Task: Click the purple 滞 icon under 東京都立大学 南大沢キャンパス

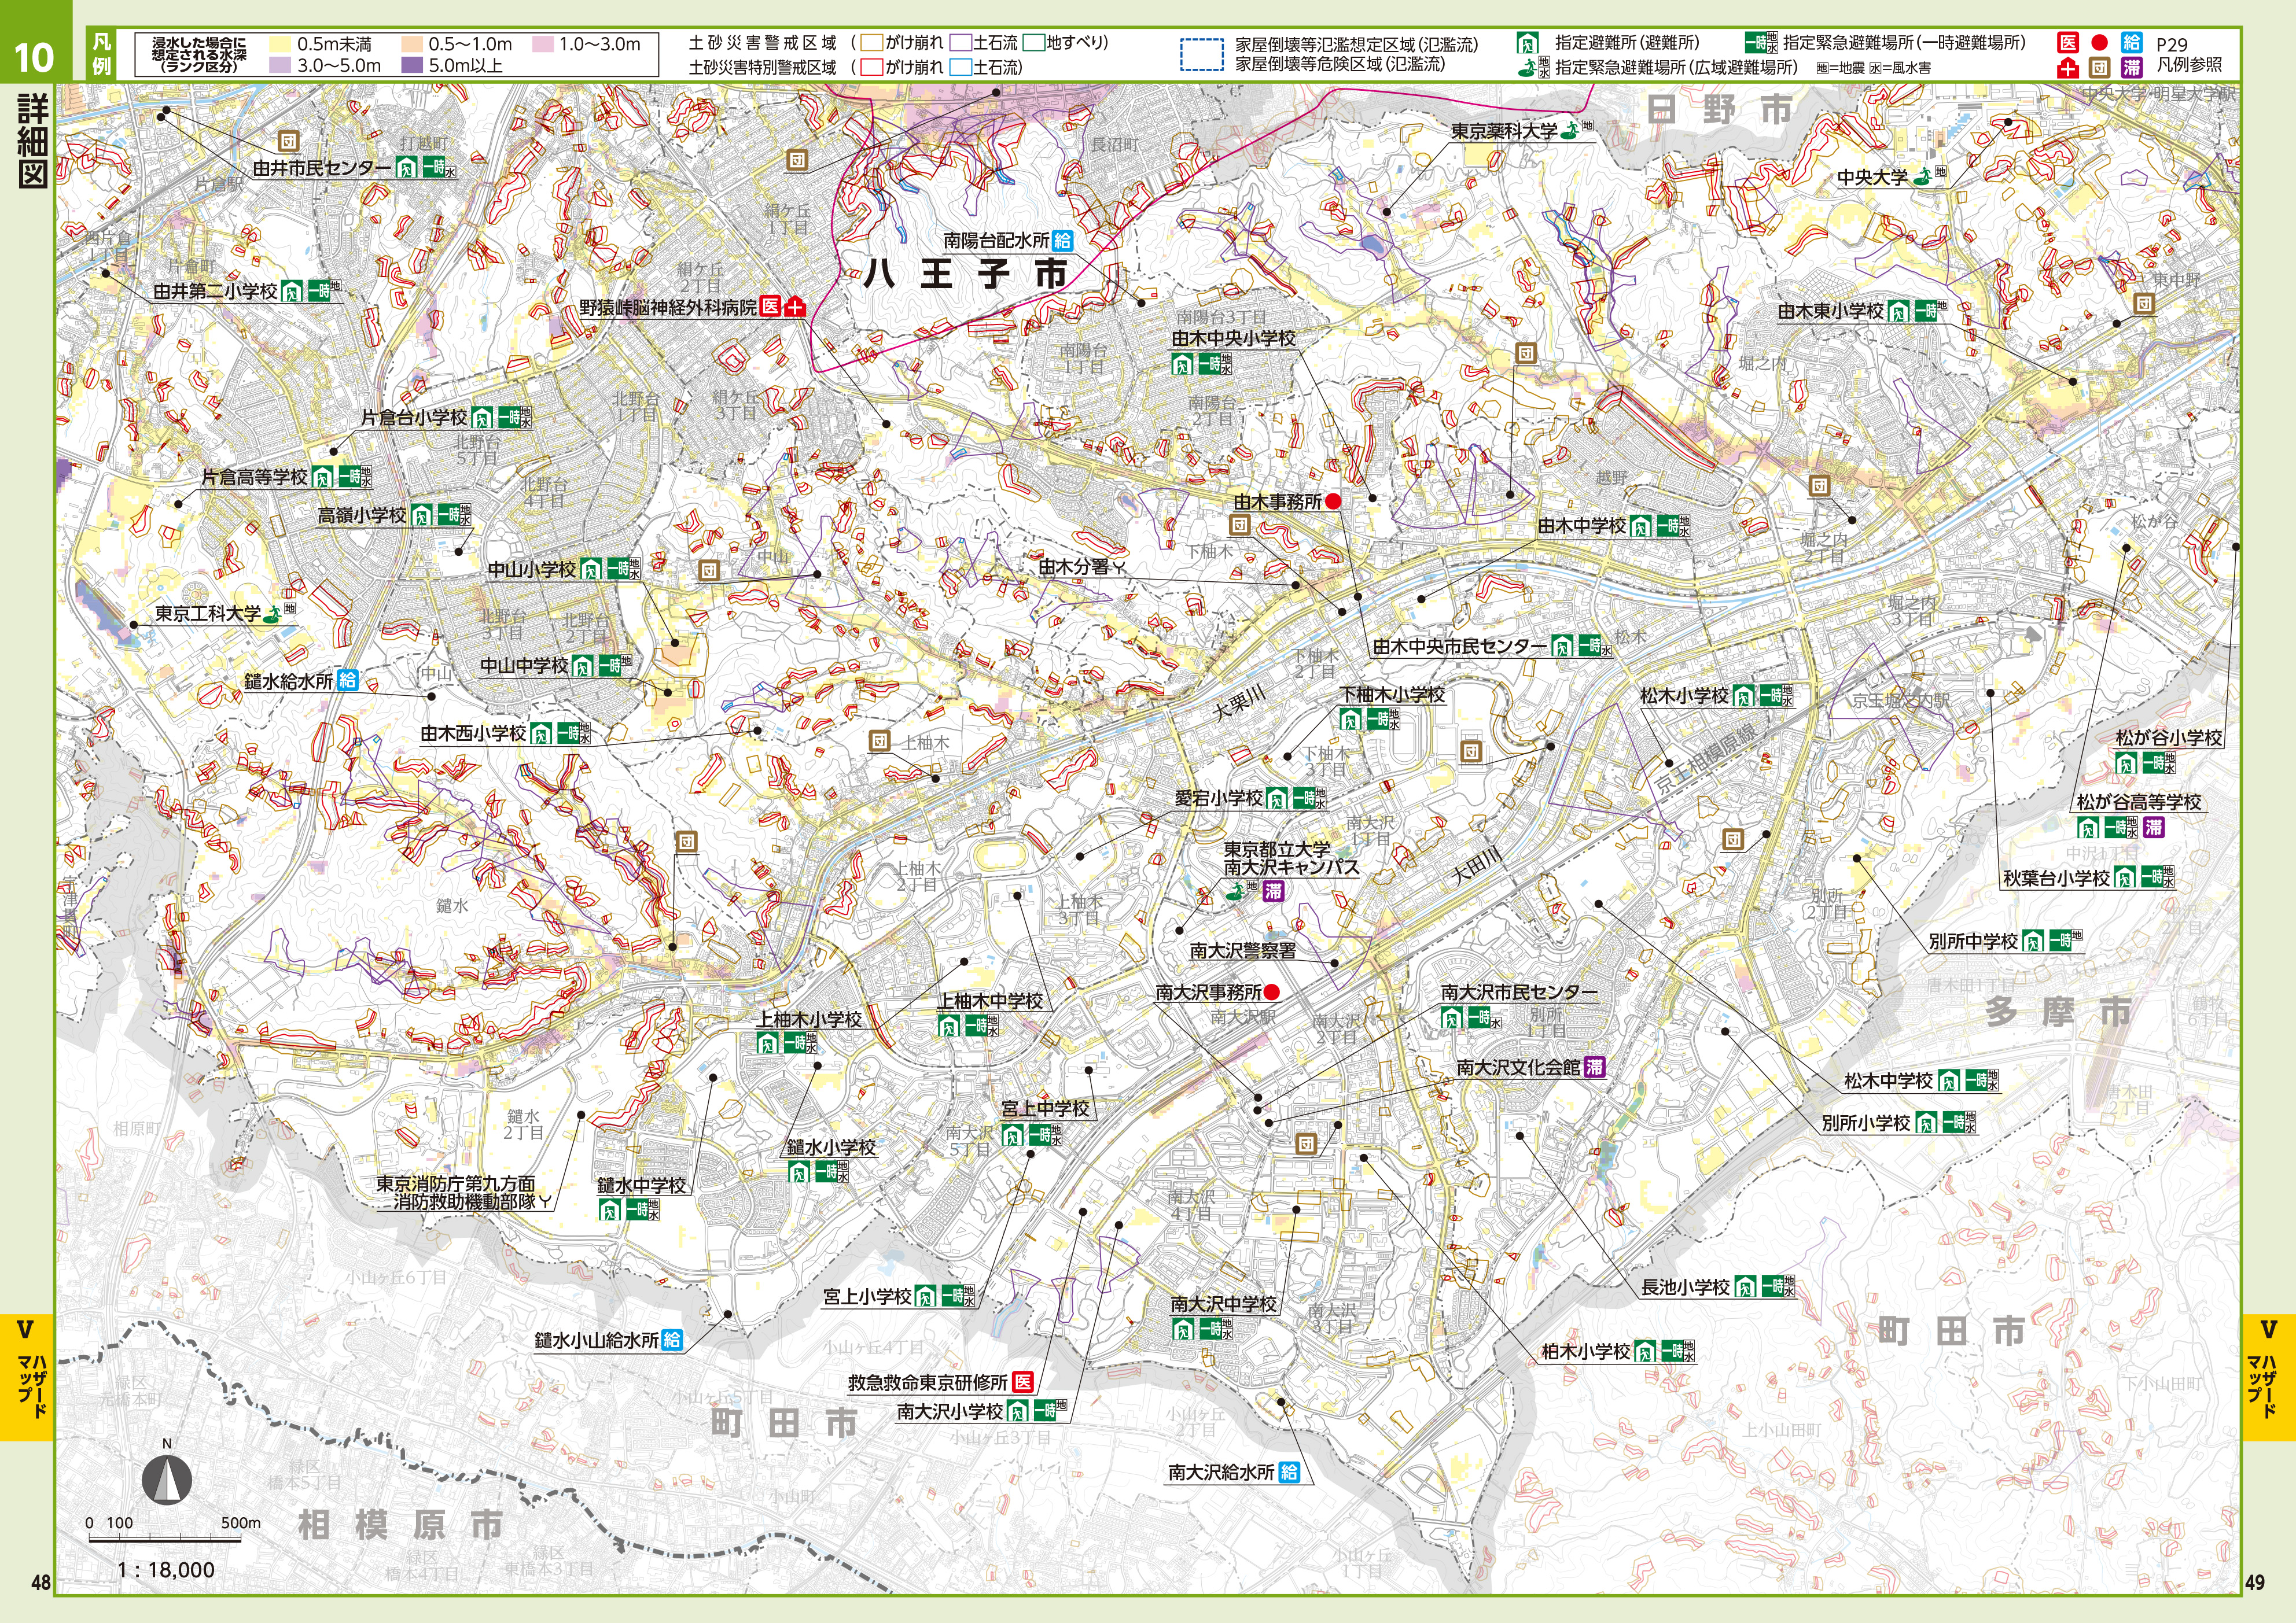Action: pos(1273,891)
